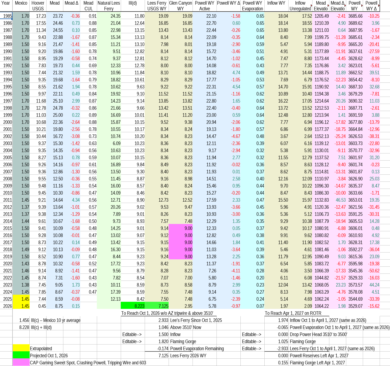This screenshot has height=366, width=390.
Task: Select the Natural Lees Ferry header cell
Action: point(109,6)
